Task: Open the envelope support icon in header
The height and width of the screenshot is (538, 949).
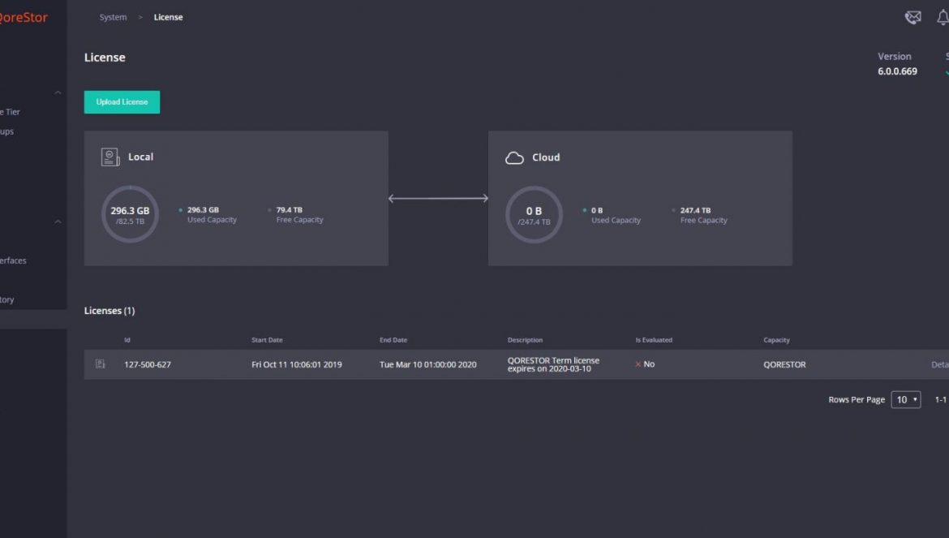Action: click(912, 18)
